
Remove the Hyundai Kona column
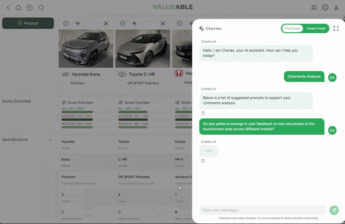coord(106,23)
